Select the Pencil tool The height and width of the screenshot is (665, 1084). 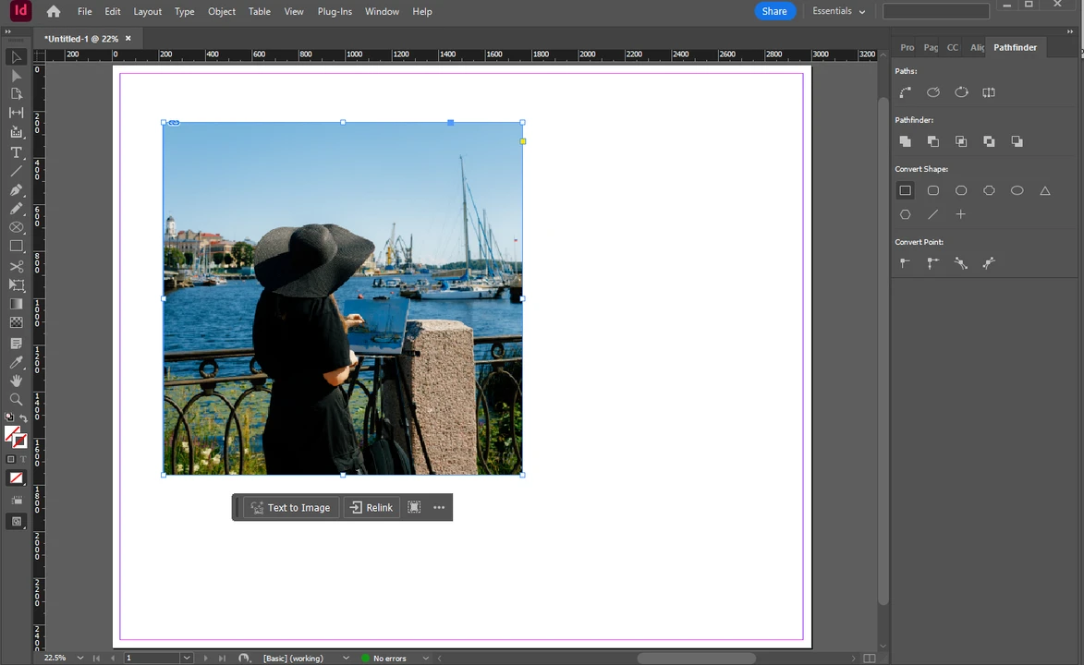(16, 209)
